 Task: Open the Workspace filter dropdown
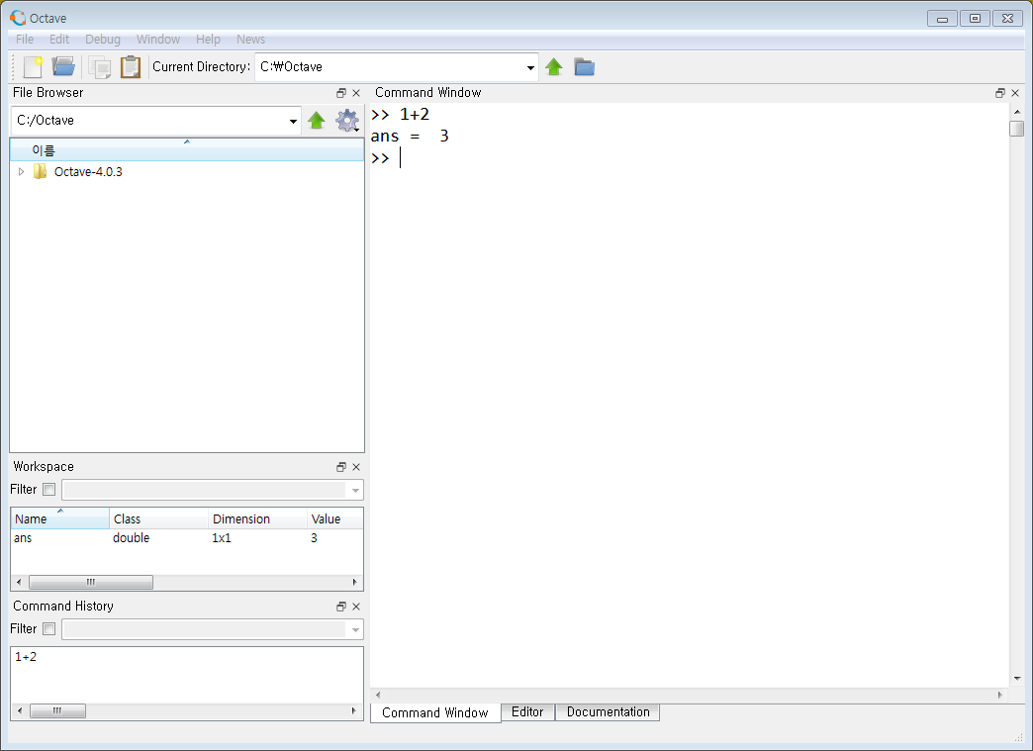(355, 490)
